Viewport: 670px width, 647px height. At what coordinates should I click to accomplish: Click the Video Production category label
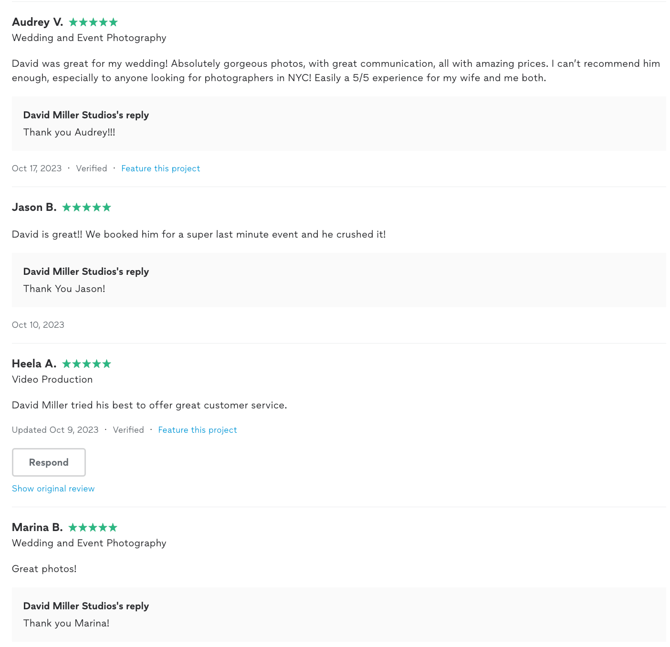tap(52, 380)
